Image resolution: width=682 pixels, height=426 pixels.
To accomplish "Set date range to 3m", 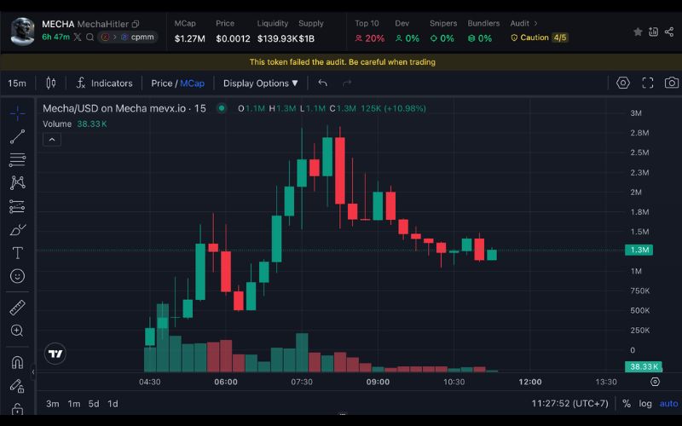I will pyautogui.click(x=53, y=404).
